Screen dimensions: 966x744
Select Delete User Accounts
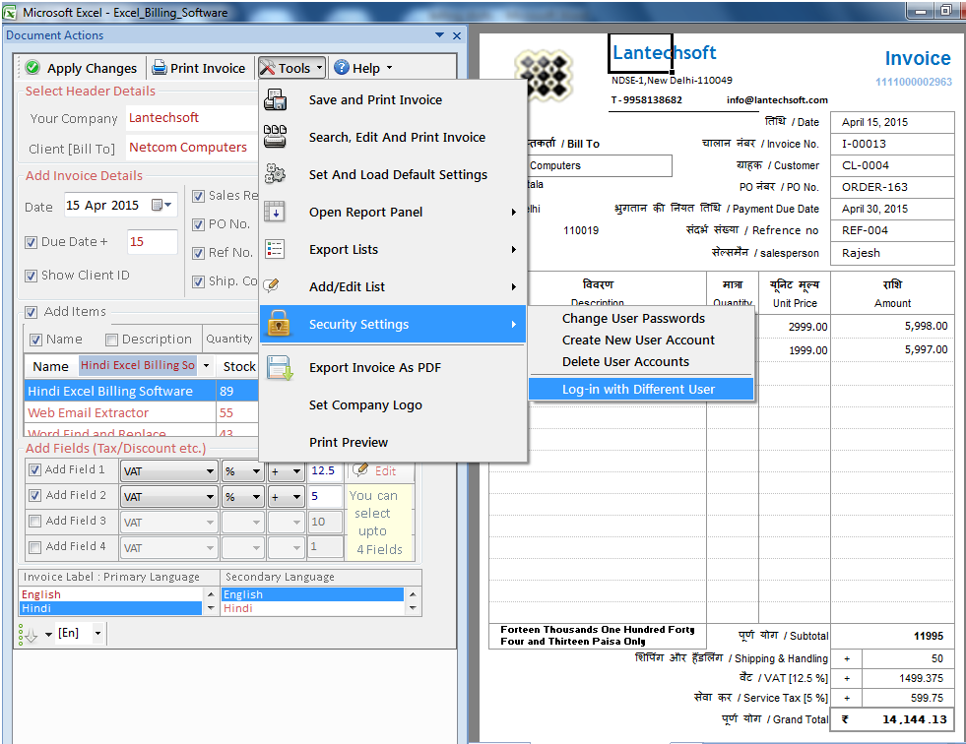(x=625, y=361)
